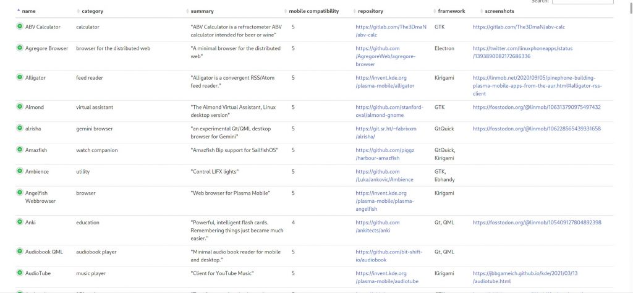Expand the Agregore Browser row details
The width and height of the screenshot is (633, 293).
tap(19, 48)
